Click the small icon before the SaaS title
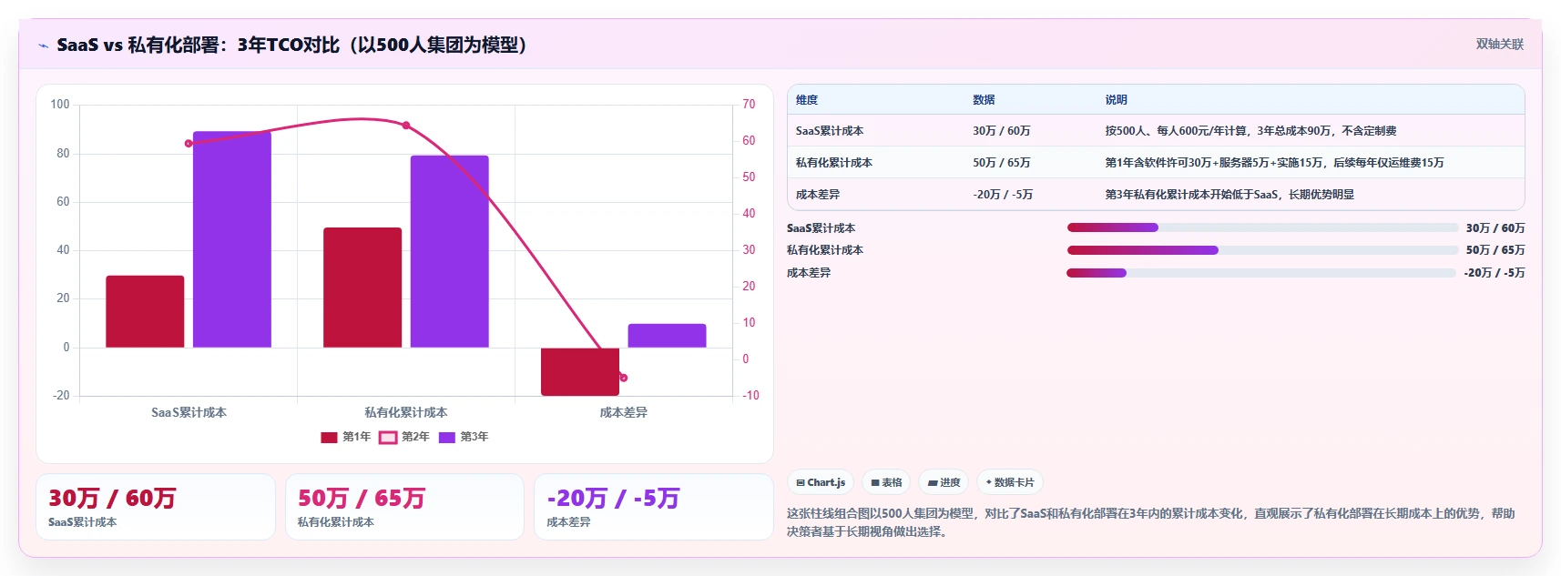This screenshot has height=576, width=1561. 43,45
